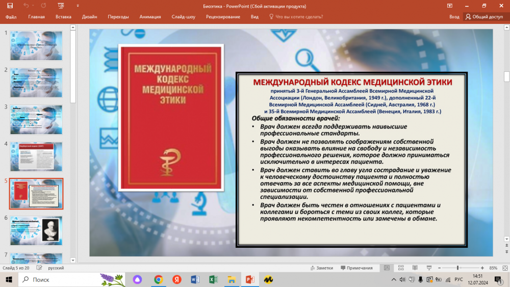The height and width of the screenshot is (287, 510).
Task: Select slide 1 thumbnail
Action: (36, 45)
